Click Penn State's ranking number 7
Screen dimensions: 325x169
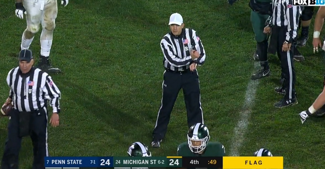point(48,162)
